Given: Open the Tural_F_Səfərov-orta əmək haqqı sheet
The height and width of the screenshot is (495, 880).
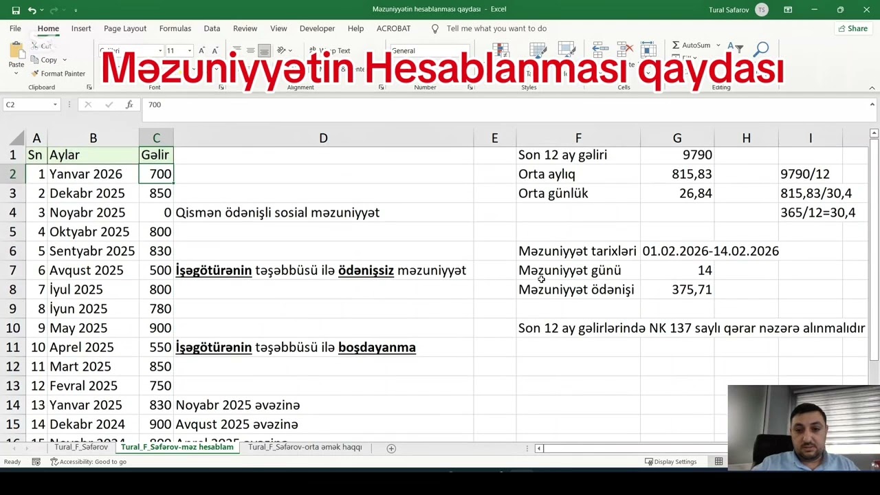Looking at the screenshot, I should [305, 448].
